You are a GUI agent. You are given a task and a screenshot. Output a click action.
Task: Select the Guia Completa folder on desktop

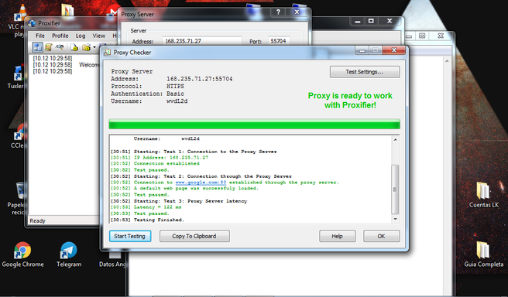(x=484, y=254)
